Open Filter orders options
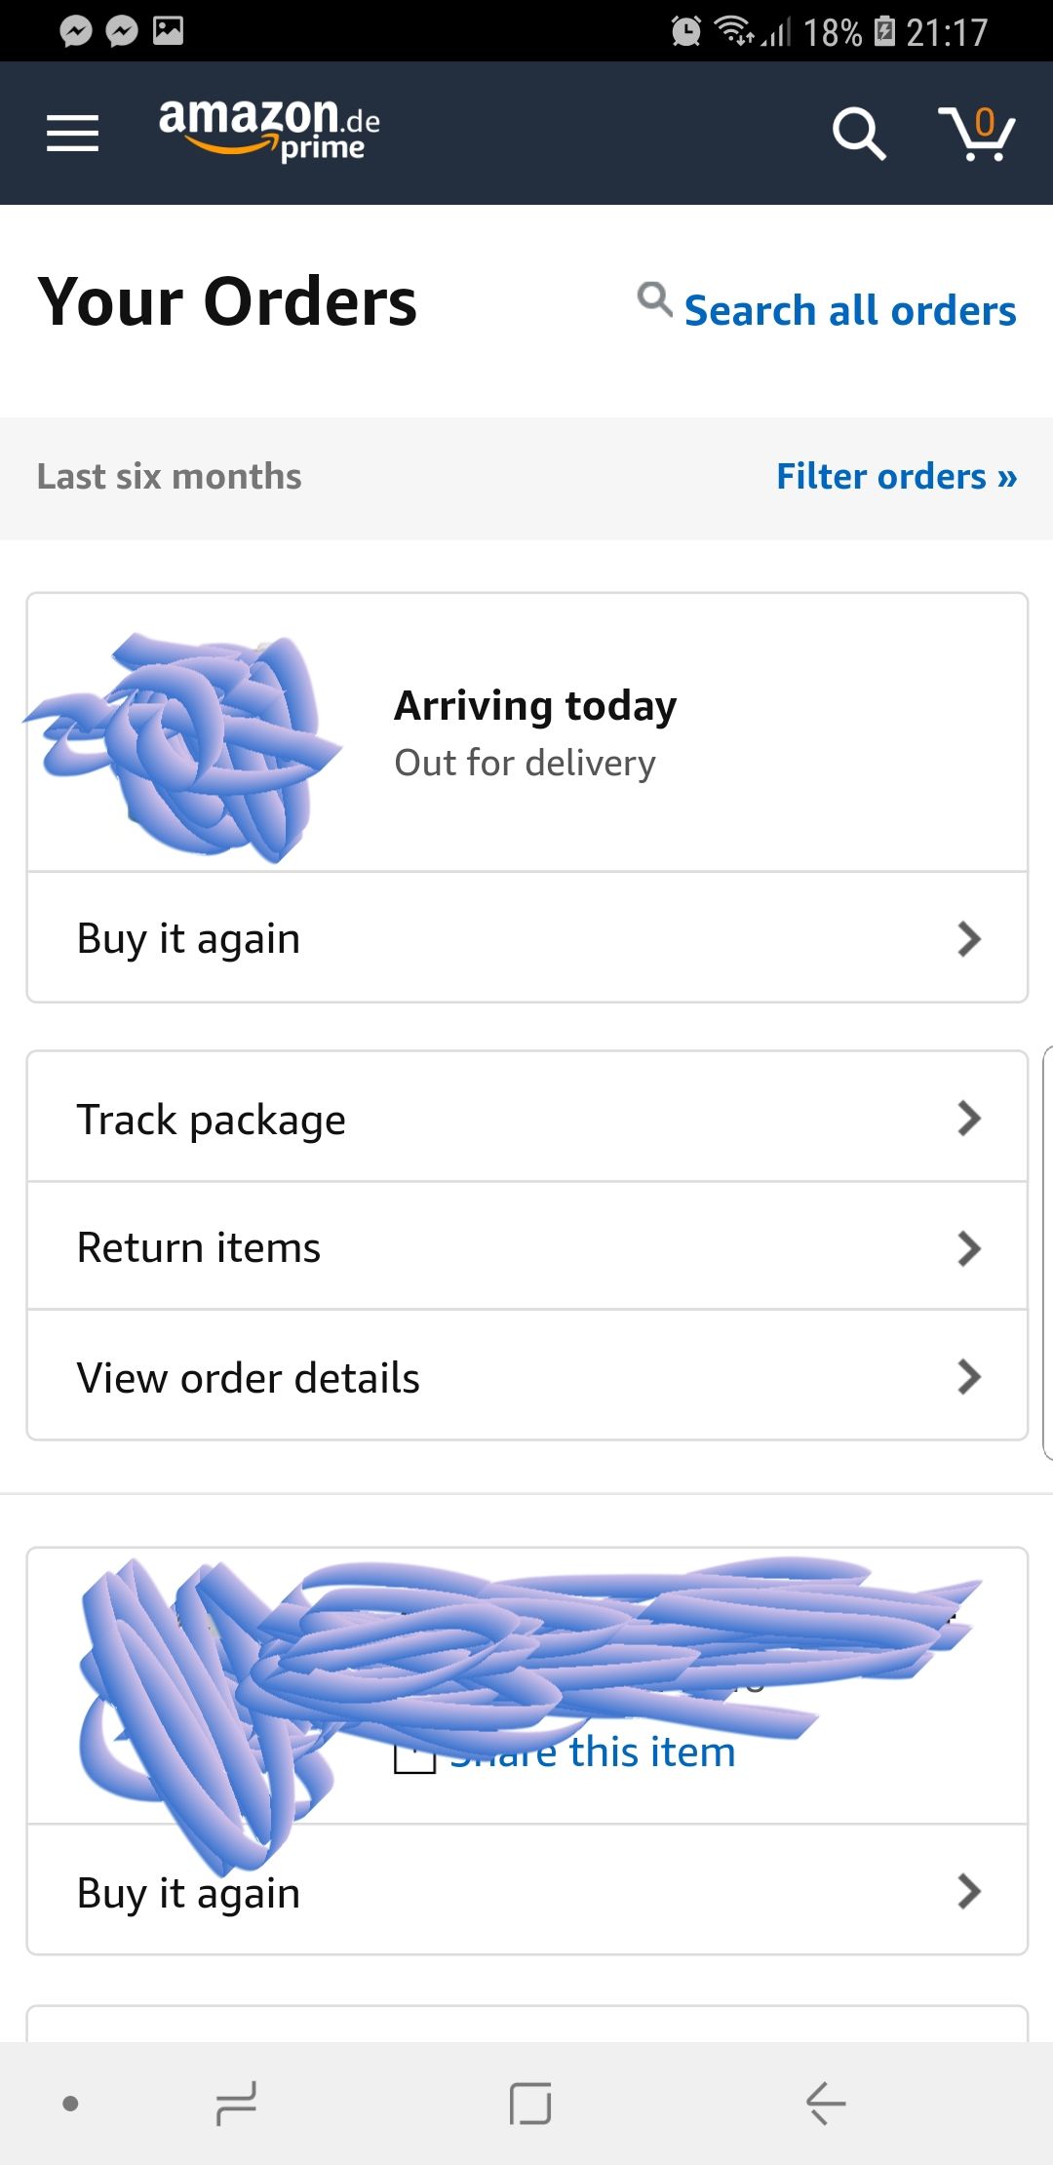This screenshot has width=1053, height=2165. click(x=896, y=477)
